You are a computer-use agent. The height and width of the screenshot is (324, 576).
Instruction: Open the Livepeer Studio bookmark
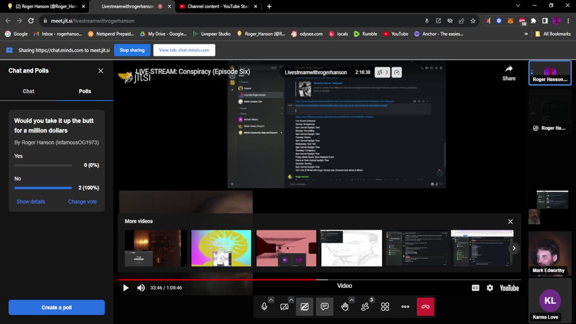coord(211,34)
